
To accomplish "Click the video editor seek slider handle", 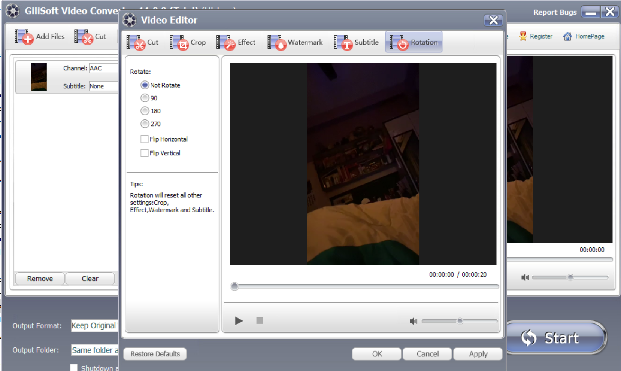I will click(235, 286).
